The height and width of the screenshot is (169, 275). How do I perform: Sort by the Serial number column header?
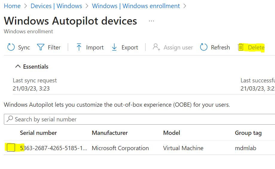coord(38,133)
